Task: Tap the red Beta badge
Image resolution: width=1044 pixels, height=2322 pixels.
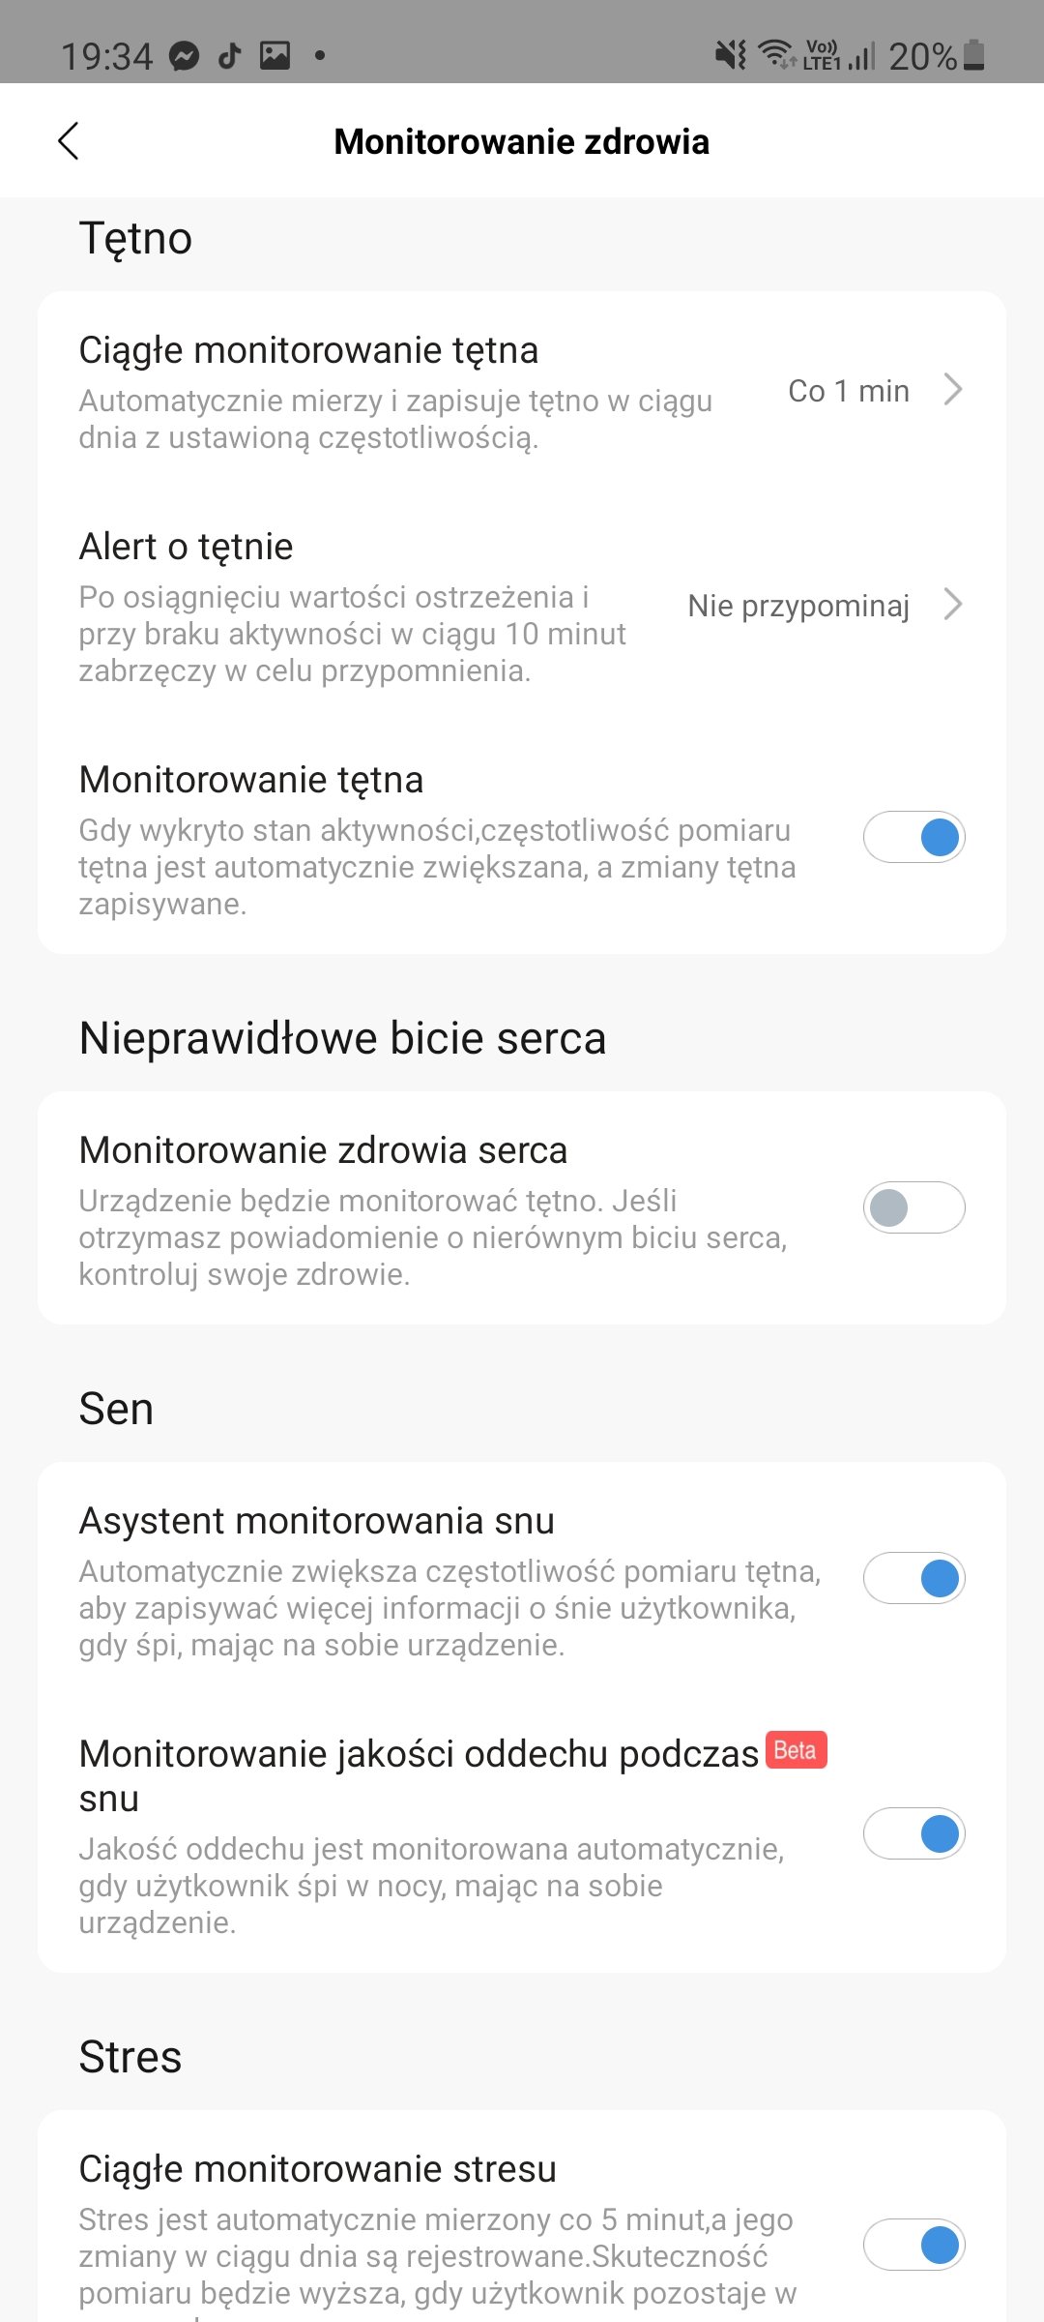Action: (797, 1750)
